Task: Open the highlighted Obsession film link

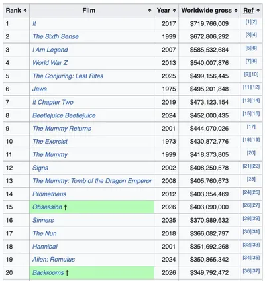Action: point(48,207)
